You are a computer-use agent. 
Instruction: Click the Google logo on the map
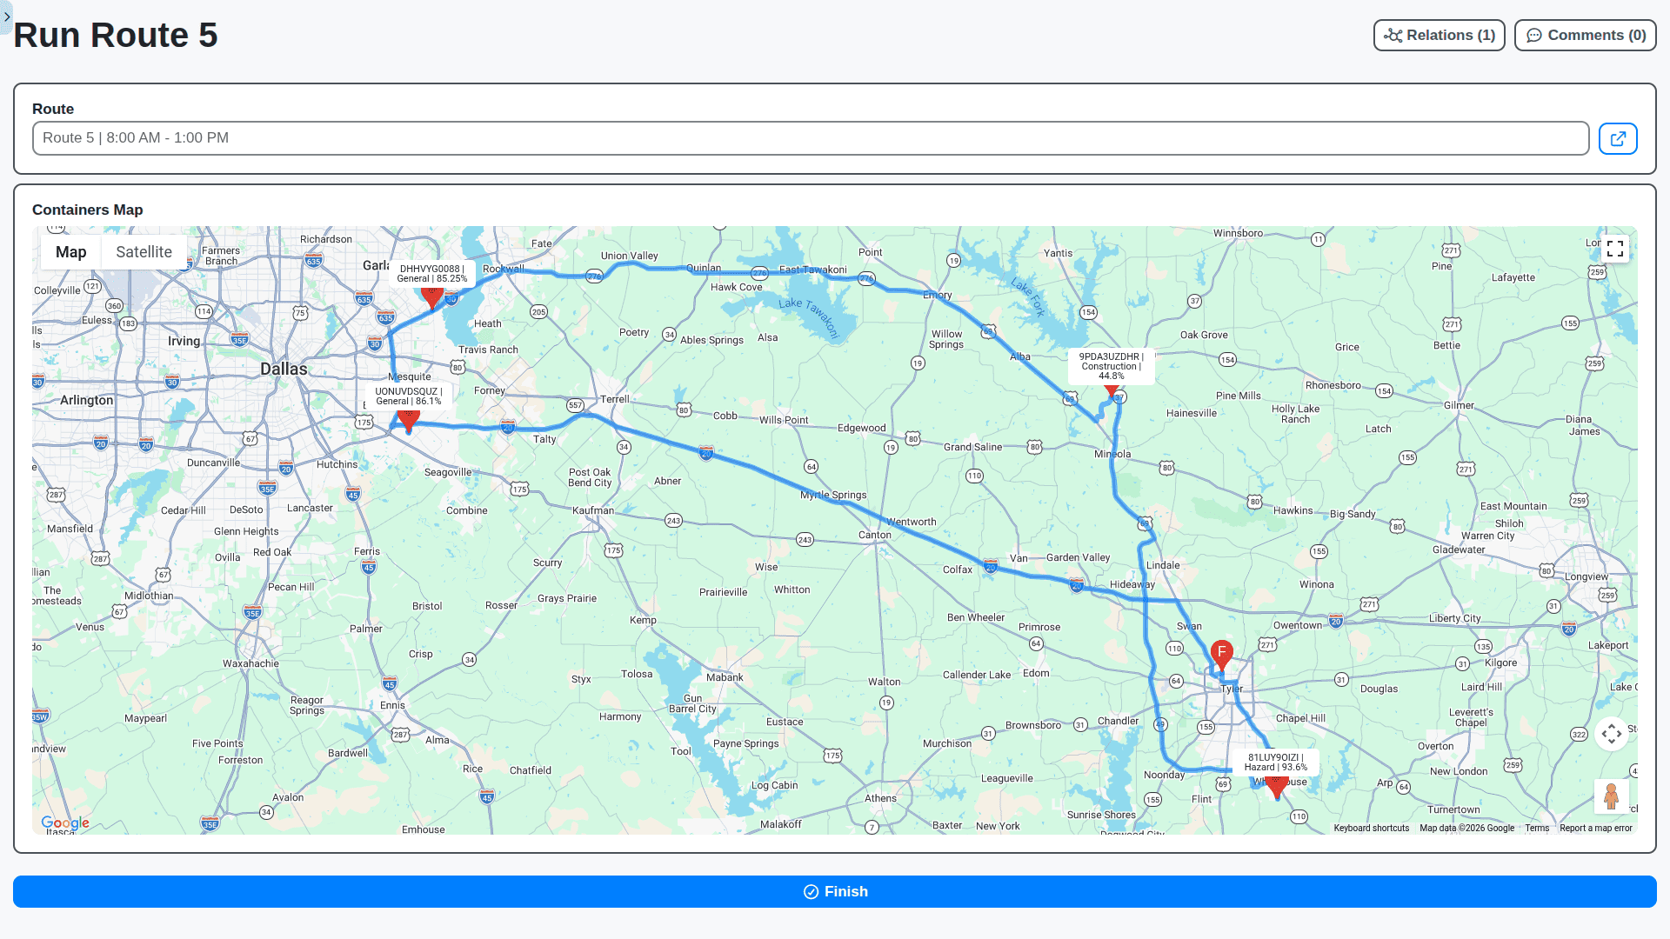[x=64, y=822]
